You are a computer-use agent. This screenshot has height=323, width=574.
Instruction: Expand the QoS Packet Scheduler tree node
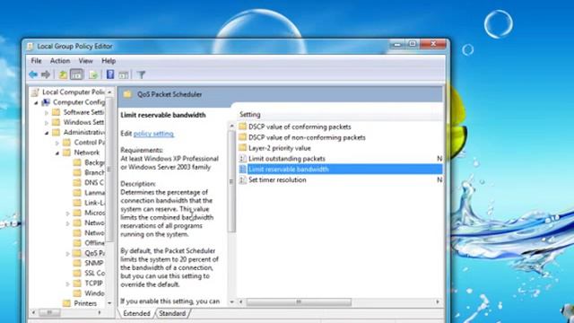click(x=68, y=253)
